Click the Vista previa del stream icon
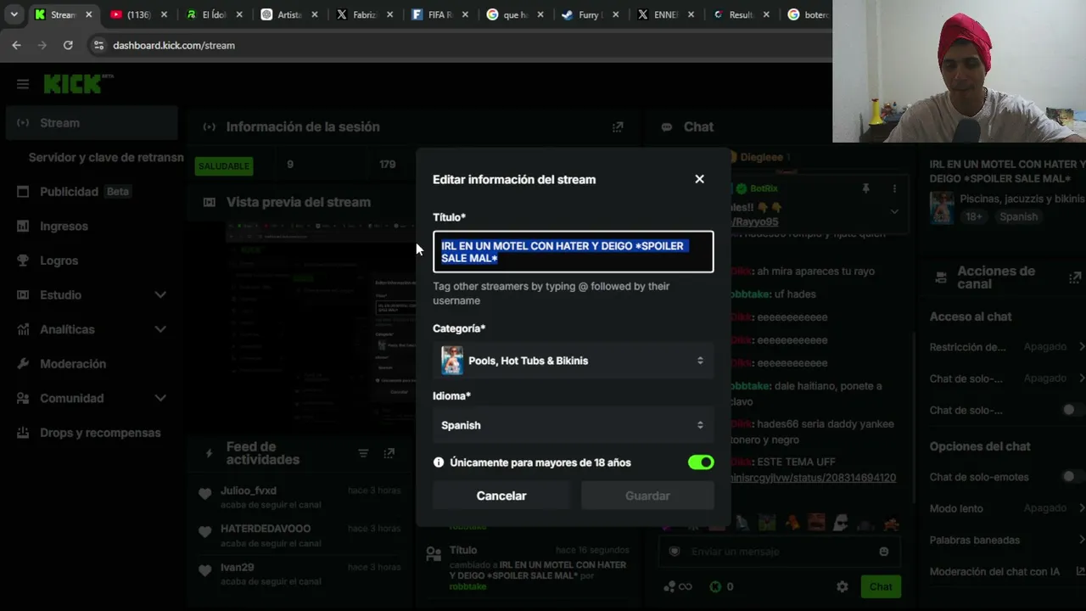1086x611 pixels. click(209, 202)
